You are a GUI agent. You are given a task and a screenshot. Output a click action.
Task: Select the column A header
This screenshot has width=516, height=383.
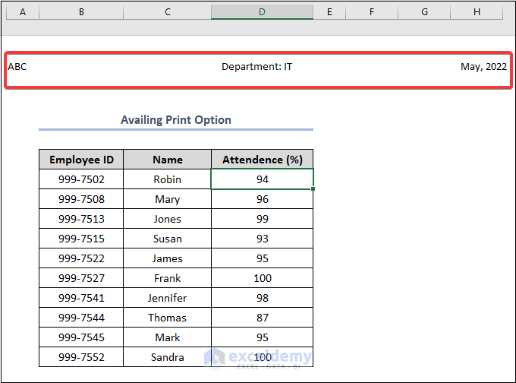click(x=21, y=12)
